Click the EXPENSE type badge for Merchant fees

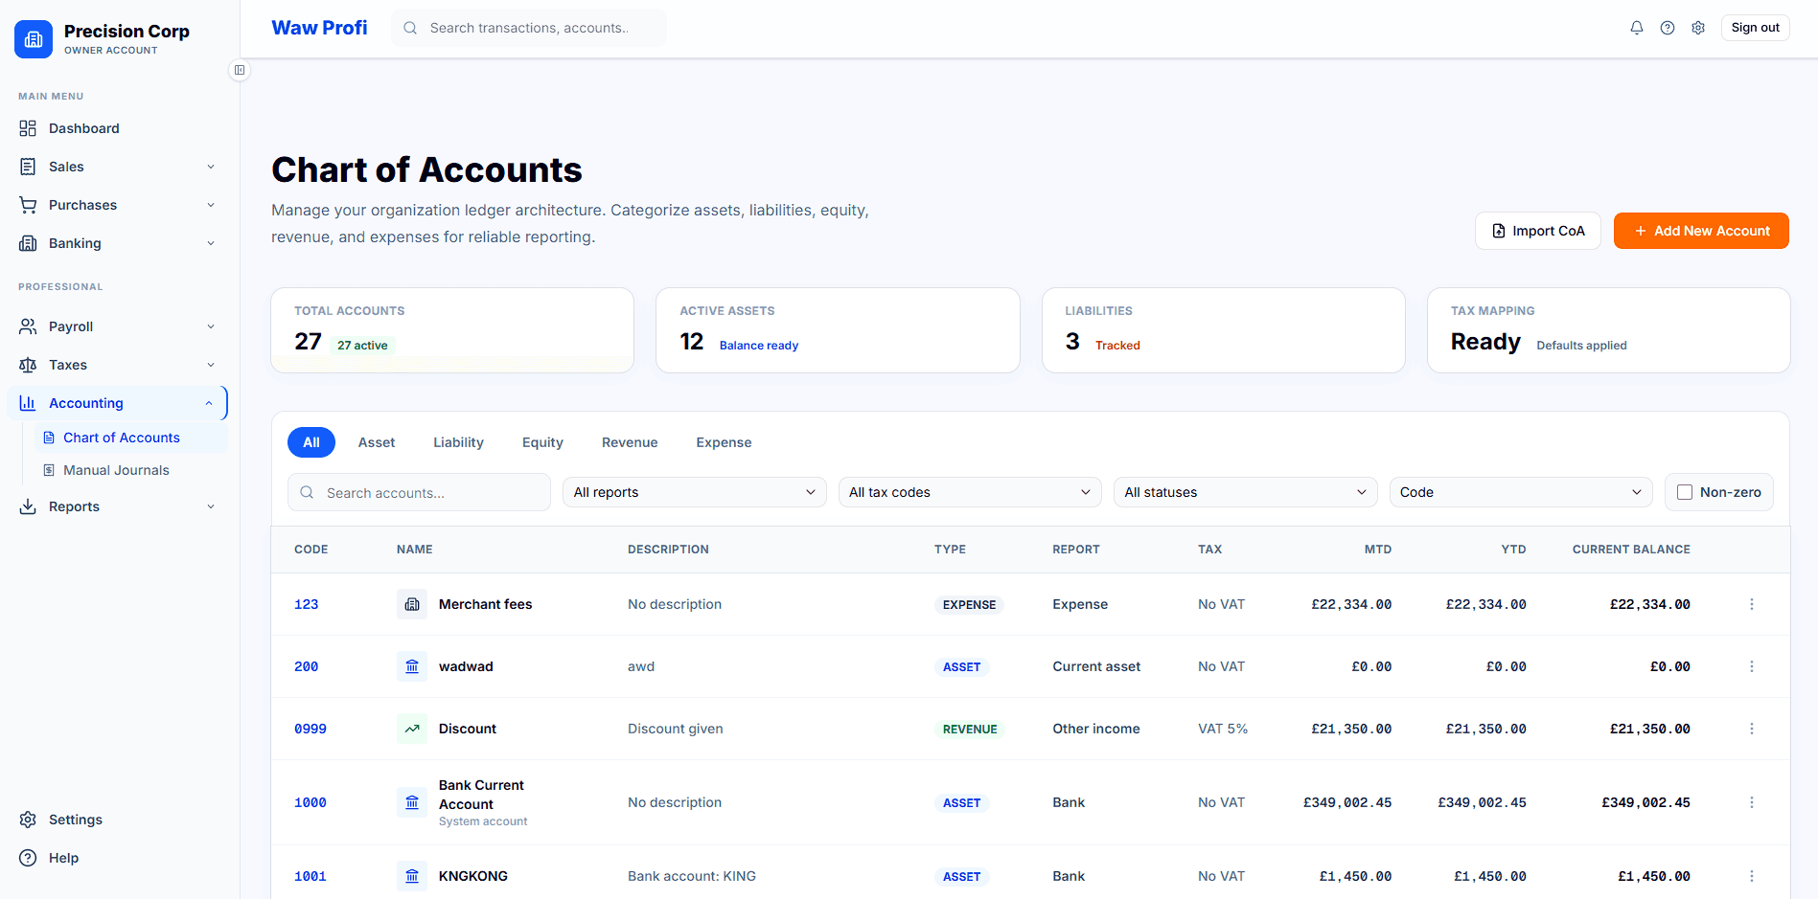point(969,604)
